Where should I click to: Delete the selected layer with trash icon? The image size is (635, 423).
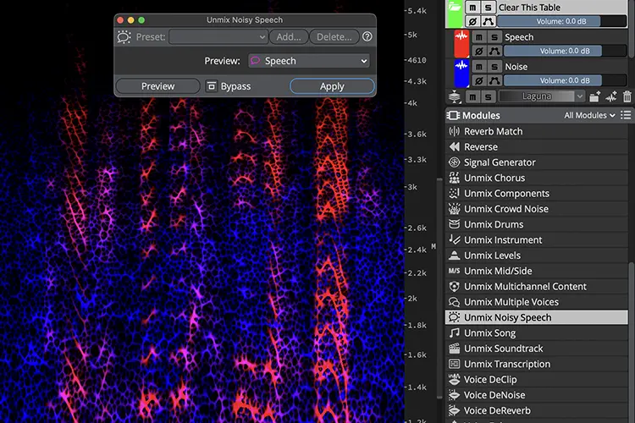coord(627,96)
